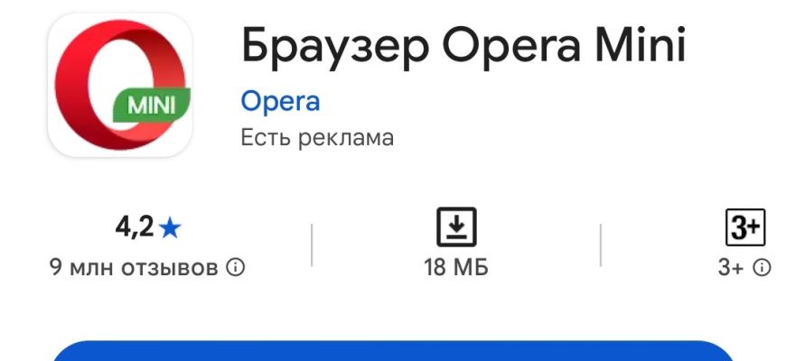Tap the divider between size and age
The image size is (786, 361).
coord(601,245)
